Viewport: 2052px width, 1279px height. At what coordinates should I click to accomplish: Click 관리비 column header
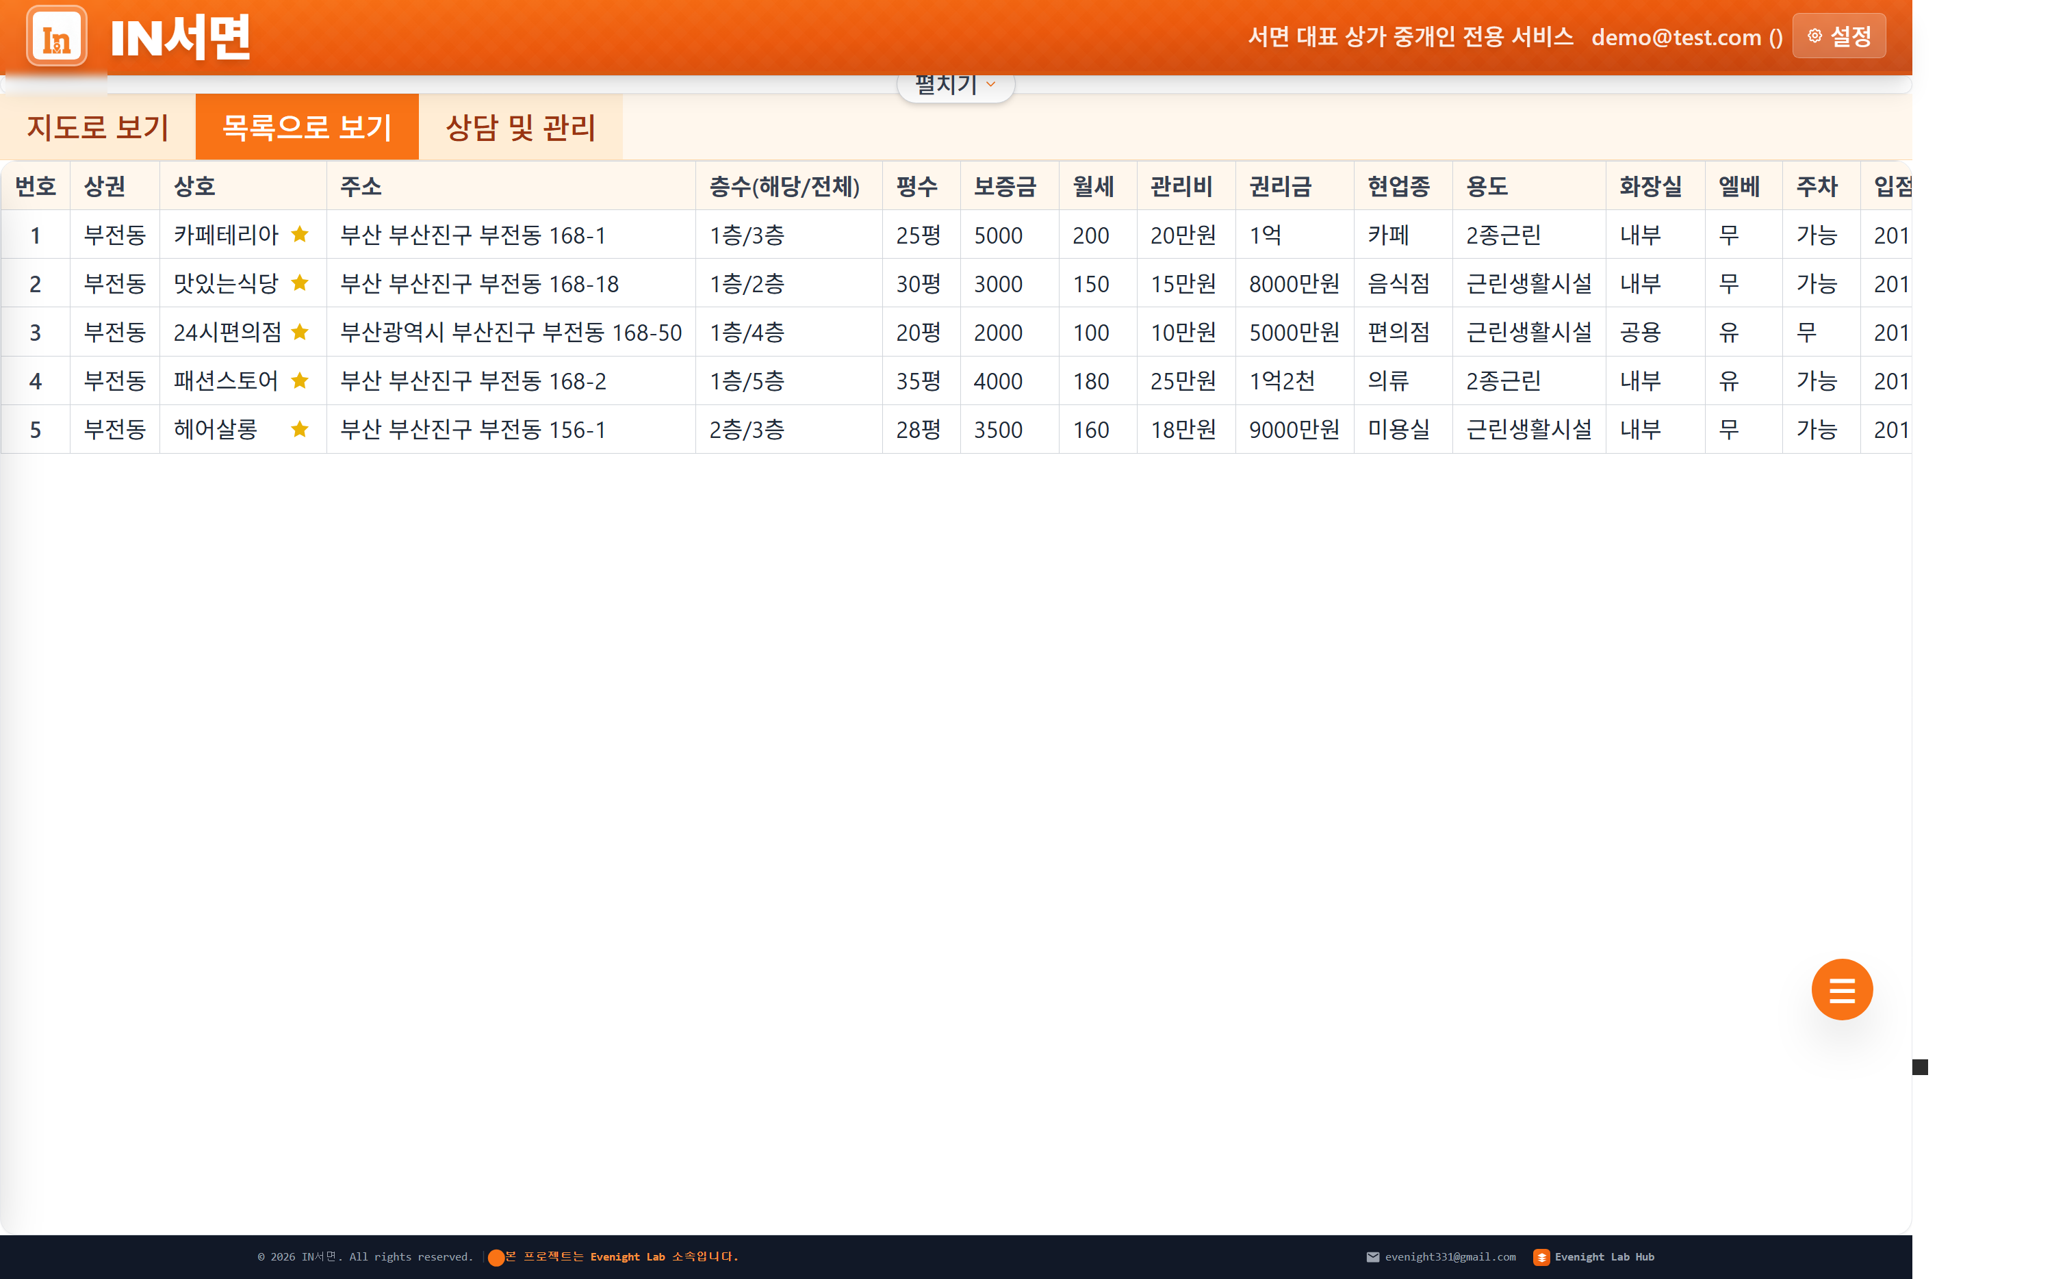click(x=1187, y=186)
